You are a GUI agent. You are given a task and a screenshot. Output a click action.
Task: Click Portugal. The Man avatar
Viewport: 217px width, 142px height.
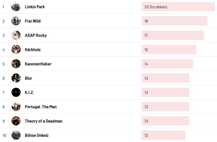[x=16, y=107]
